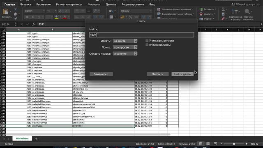The image size is (263, 148).
Task: Click the Найти далее button
Action: pyautogui.click(x=182, y=74)
